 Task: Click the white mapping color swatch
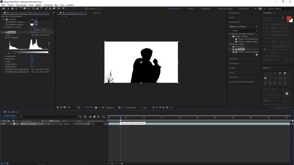click(32, 24)
